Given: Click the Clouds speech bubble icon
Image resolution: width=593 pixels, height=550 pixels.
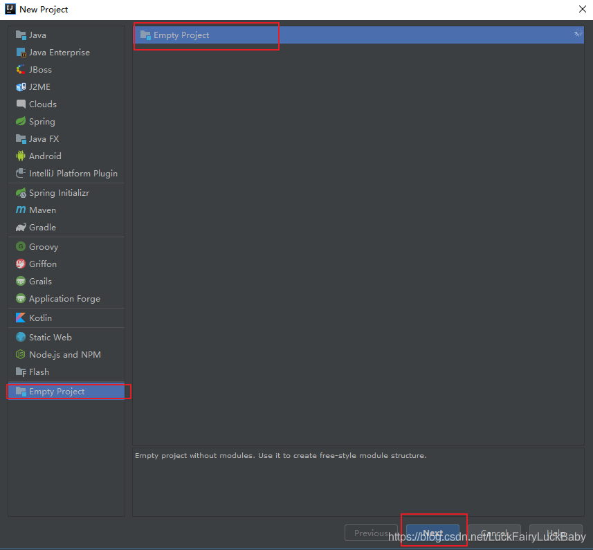Looking at the screenshot, I should [21, 104].
